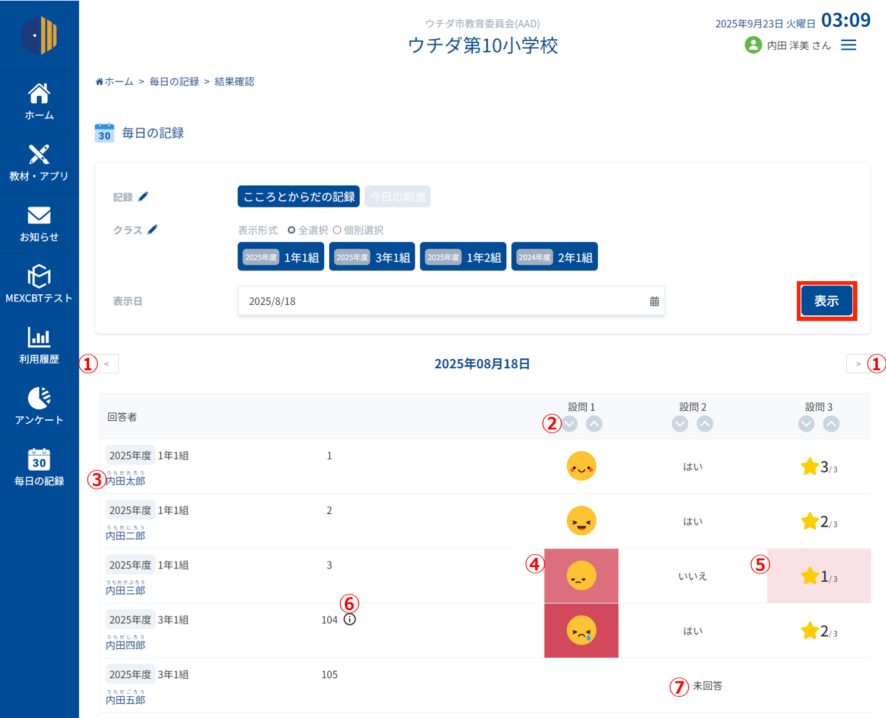This screenshot has width=886, height=718.
Task: Select the 個別選択 radio option
Action: pos(337,231)
